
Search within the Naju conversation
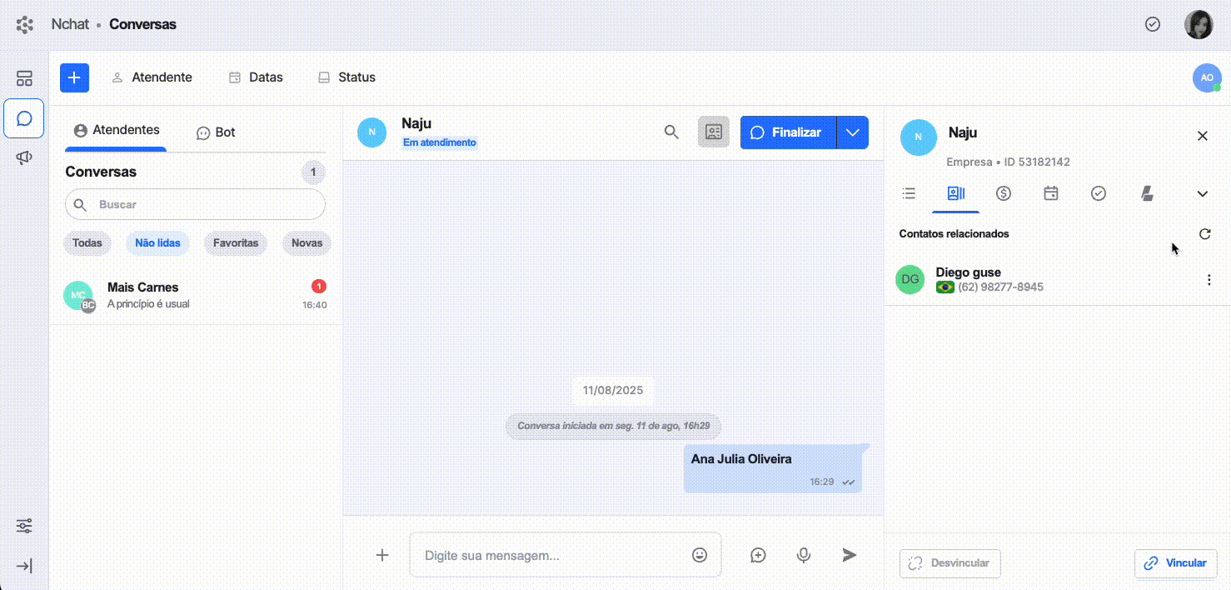671,132
